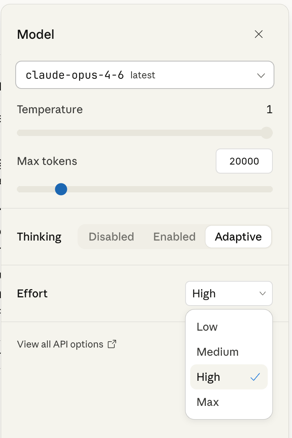The image size is (292, 438).
Task: Click the external link icon beside API options
Action: pos(112,344)
